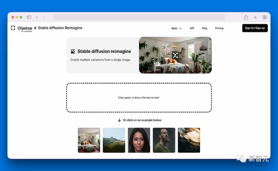Image resolution: width=278 pixels, height=171 pixels.
Task: Show the tab overview grid icon
Action: (264, 17)
